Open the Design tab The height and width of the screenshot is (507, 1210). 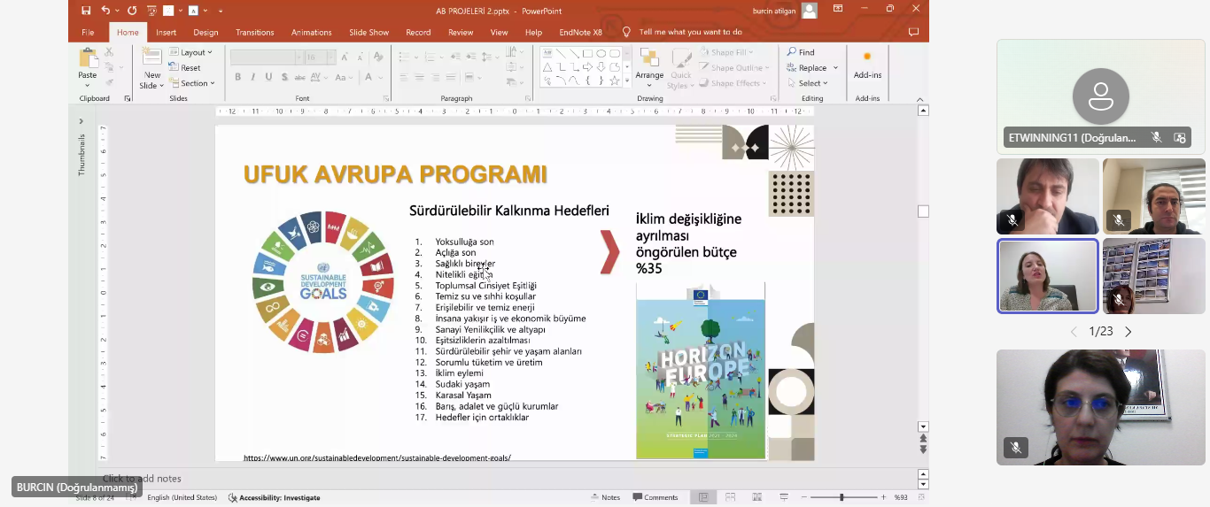coord(206,32)
